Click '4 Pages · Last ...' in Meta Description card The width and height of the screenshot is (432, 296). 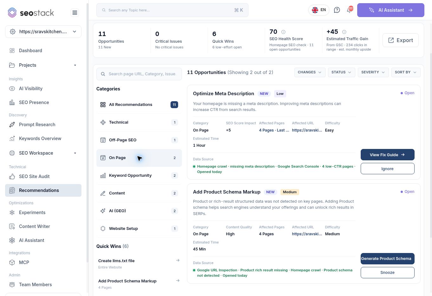274,130
